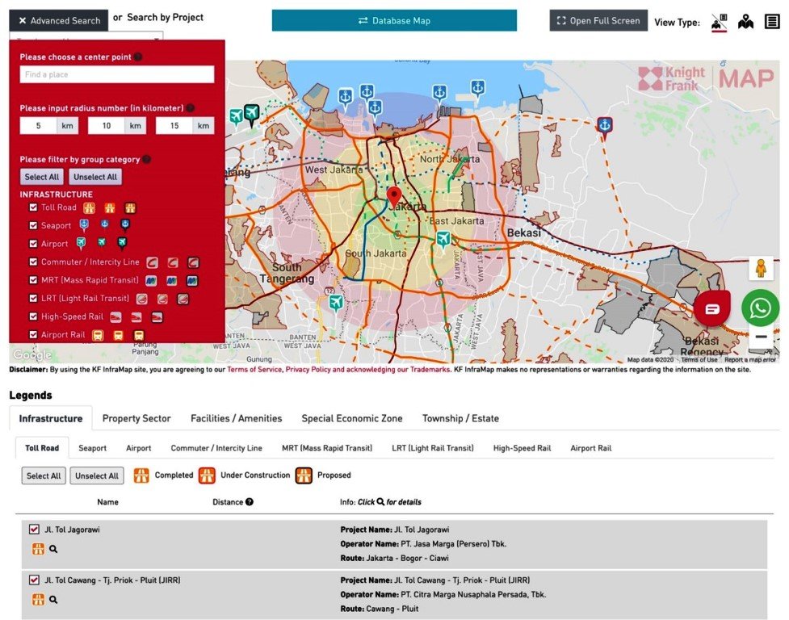Click the black airport marker near Tangerang
Image resolution: width=789 pixels, height=620 pixels.
pyautogui.click(x=252, y=114)
